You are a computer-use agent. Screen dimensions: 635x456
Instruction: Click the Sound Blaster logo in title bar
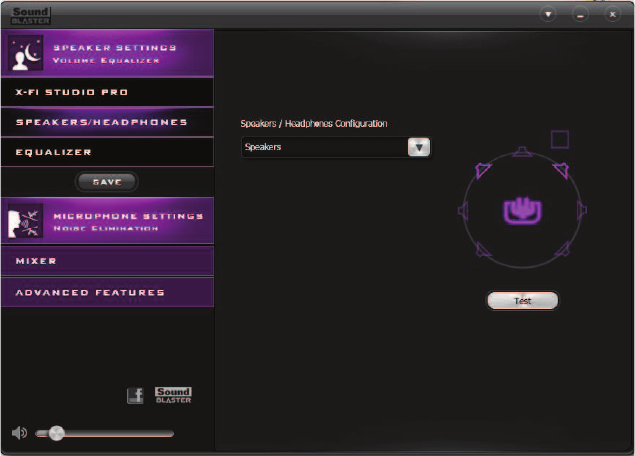(x=31, y=16)
